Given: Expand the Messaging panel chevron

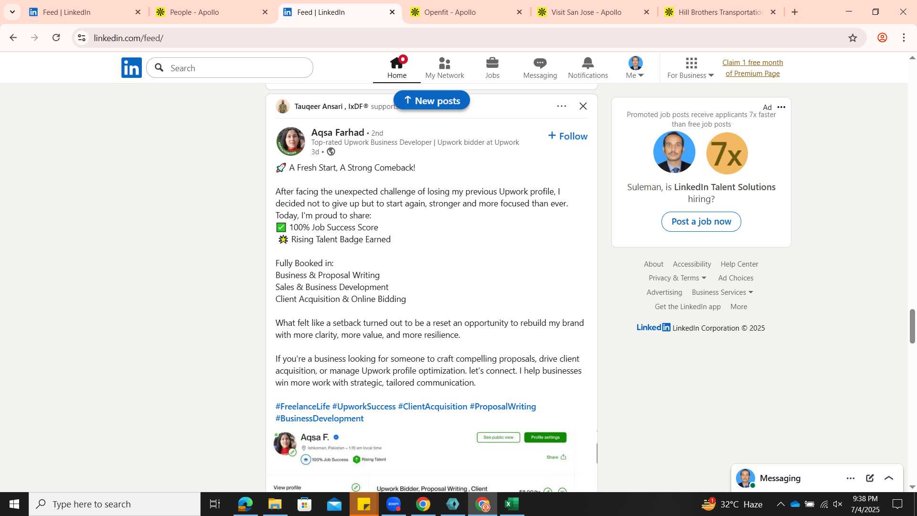Looking at the screenshot, I should click(x=889, y=478).
